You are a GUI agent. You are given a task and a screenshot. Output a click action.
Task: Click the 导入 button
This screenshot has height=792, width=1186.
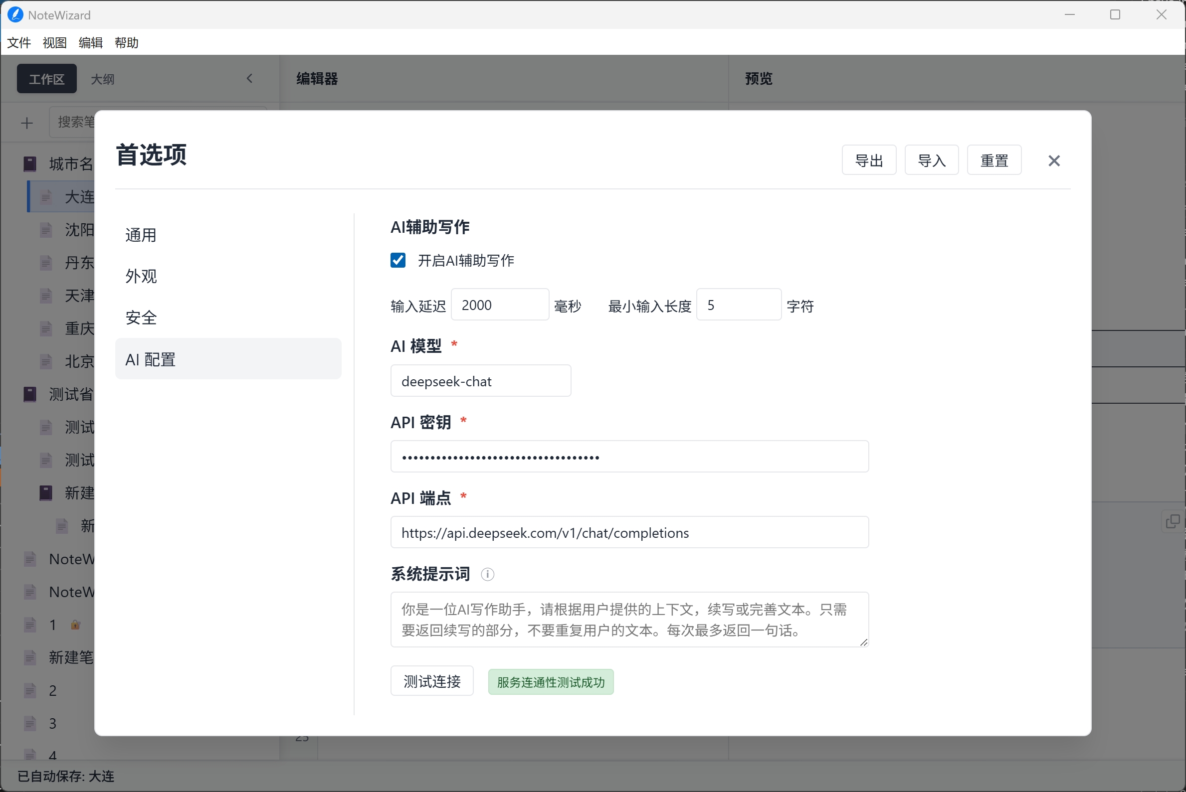(x=931, y=160)
